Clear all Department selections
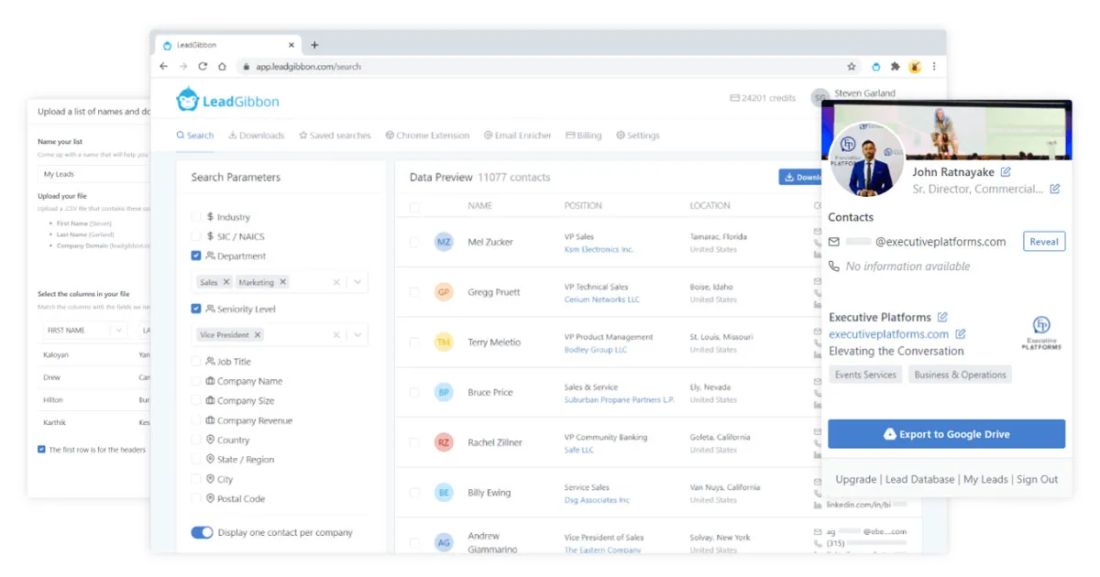The height and width of the screenshot is (577, 1100). [336, 282]
